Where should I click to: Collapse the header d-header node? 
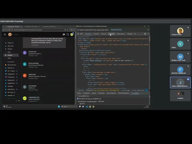click(84, 74)
